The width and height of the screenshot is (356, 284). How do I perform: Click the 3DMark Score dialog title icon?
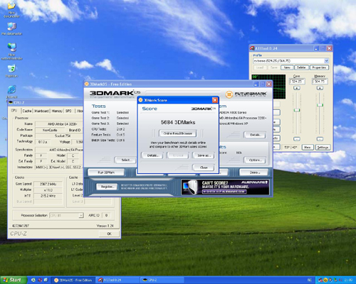click(x=140, y=100)
